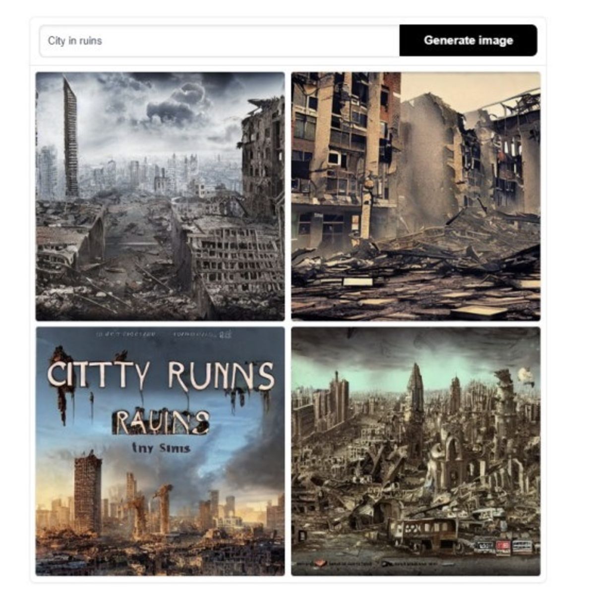Open the collapsed apartment block image
Screen dimensions: 595x595
(x=416, y=196)
